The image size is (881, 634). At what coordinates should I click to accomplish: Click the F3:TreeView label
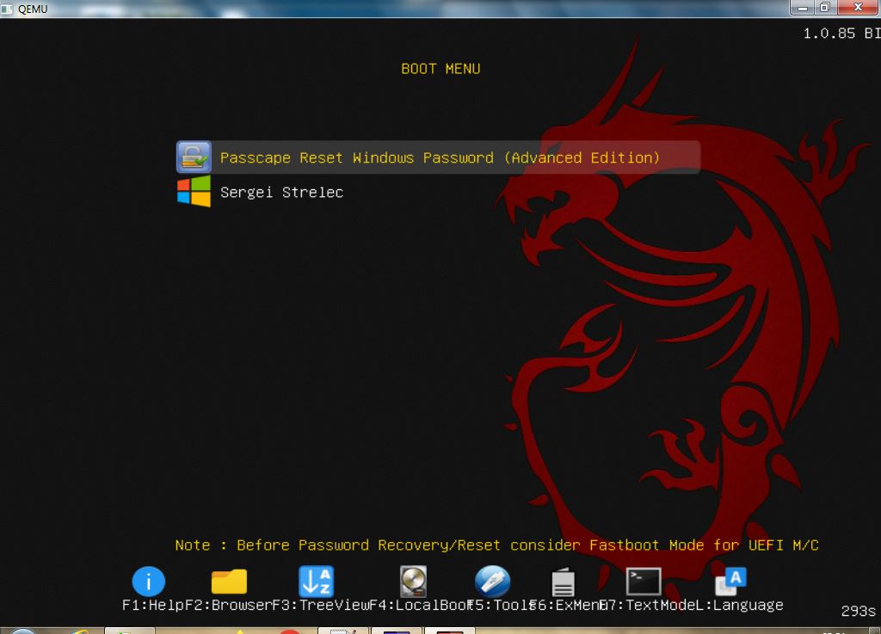(x=321, y=606)
